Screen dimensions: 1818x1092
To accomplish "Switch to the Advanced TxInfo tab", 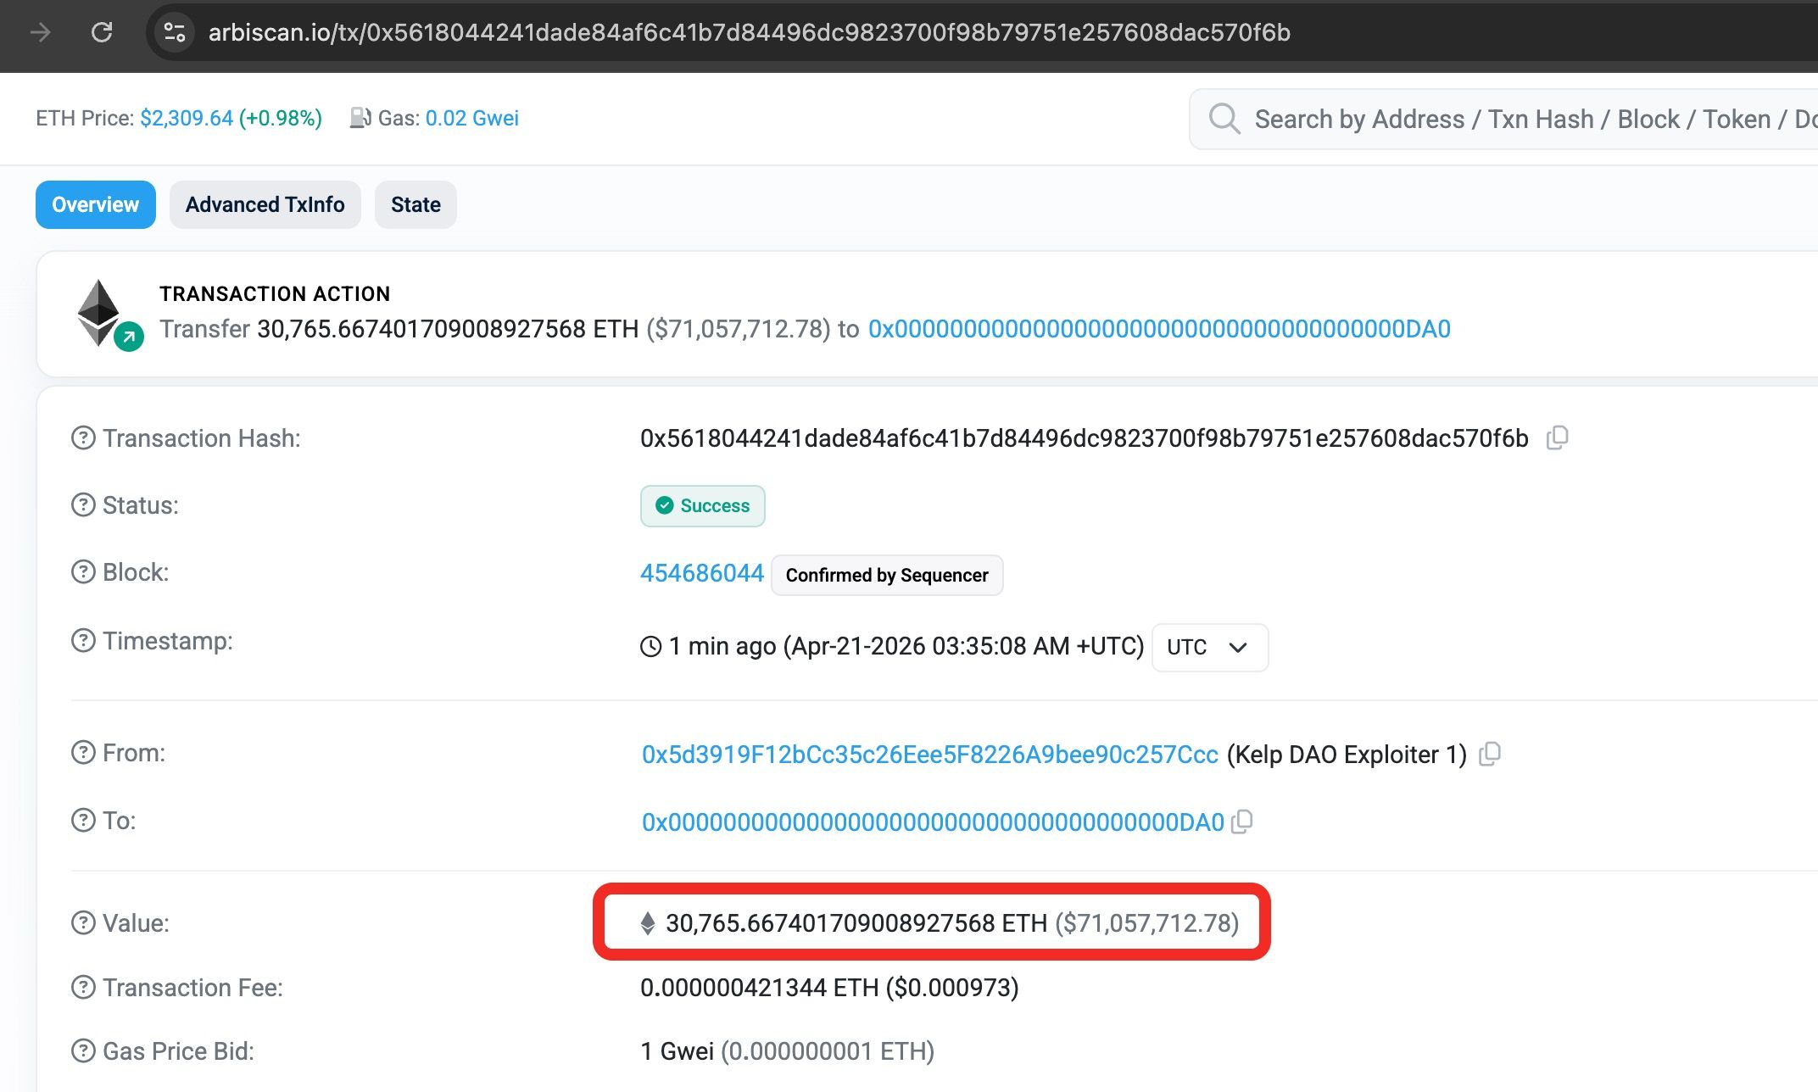I will tap(265, 204).
